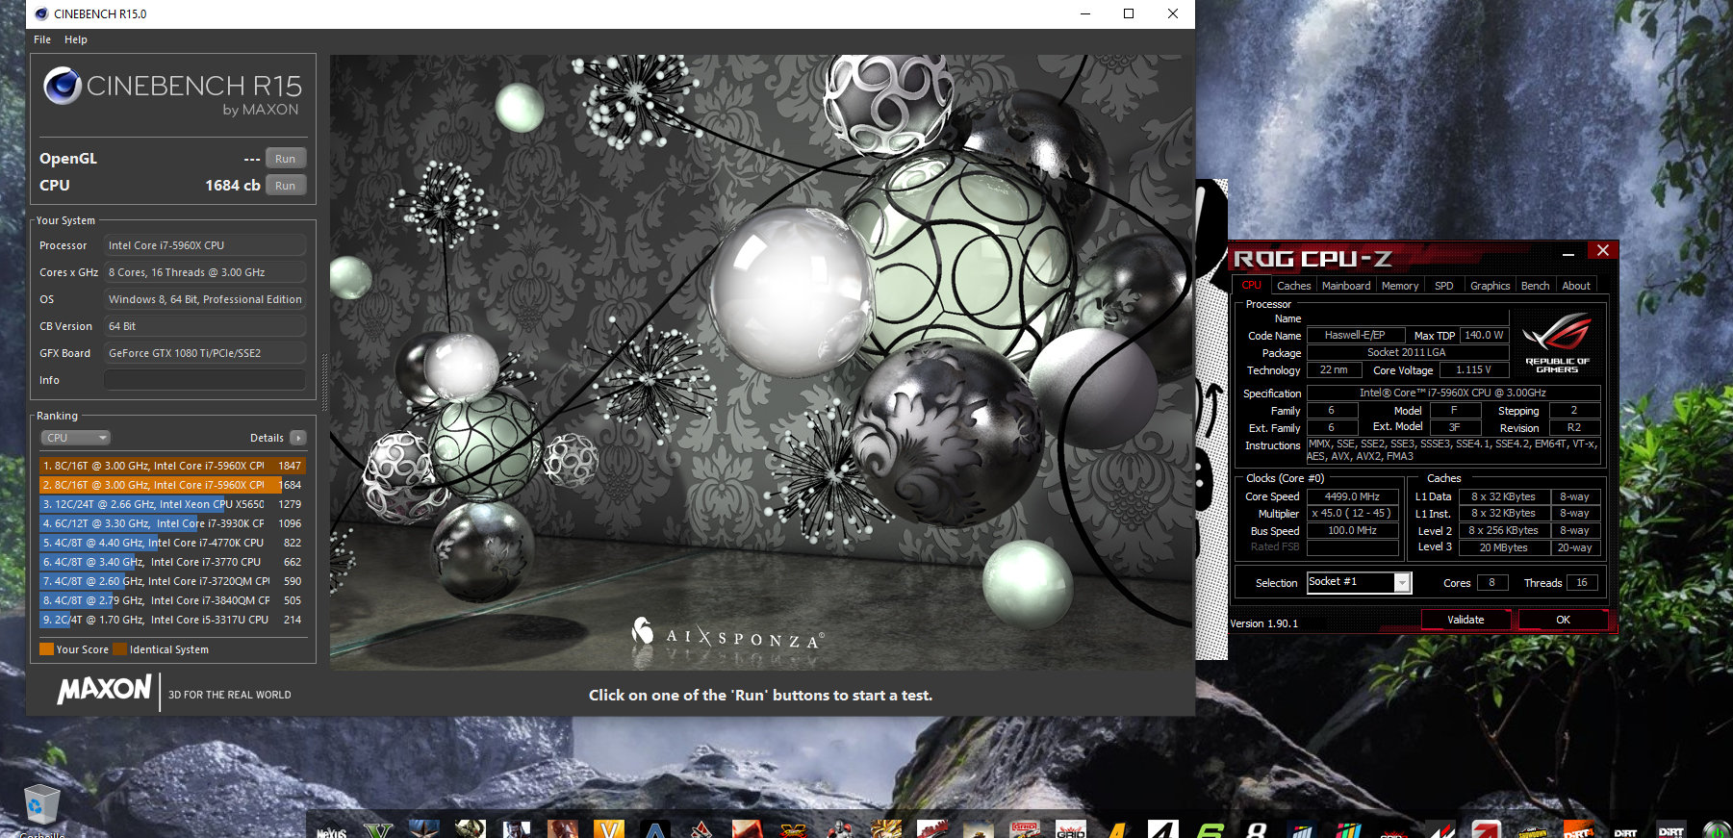Click the MAXON logo at bottom left
The width and height of the screenshot is (1733, 838).
coord(104,689)
